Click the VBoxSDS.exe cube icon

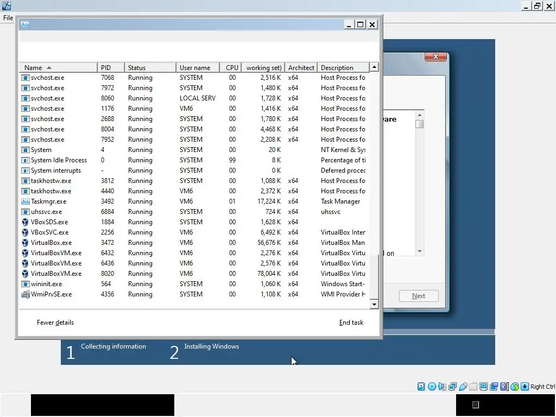tap(25, 222)
